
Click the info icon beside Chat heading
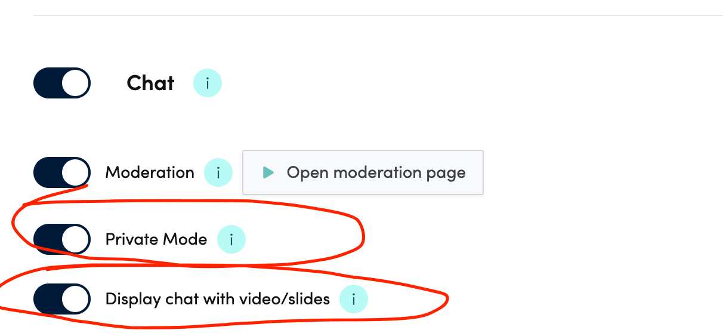(207, 83)
